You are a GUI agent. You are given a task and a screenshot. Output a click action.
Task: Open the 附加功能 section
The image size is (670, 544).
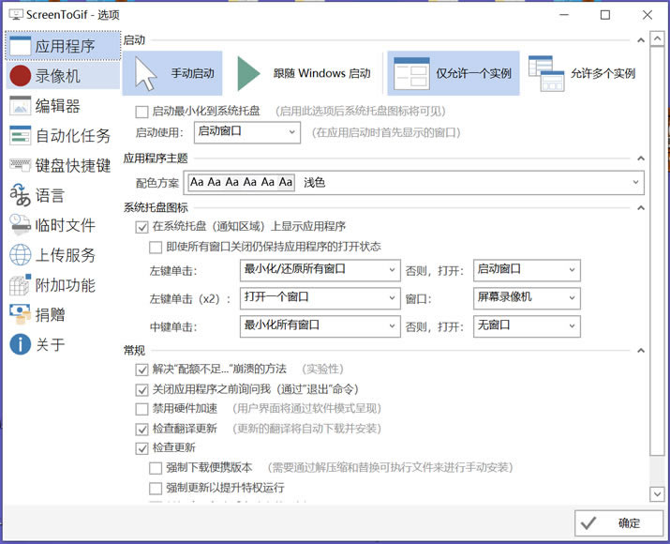63,285
